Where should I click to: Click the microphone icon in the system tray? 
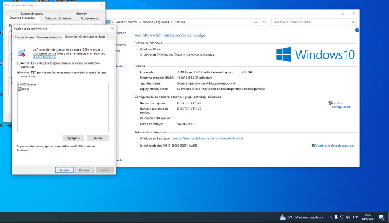[336, 217]
